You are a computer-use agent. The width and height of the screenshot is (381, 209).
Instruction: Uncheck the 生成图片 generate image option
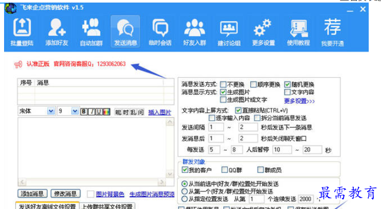(x=223, y=92)
